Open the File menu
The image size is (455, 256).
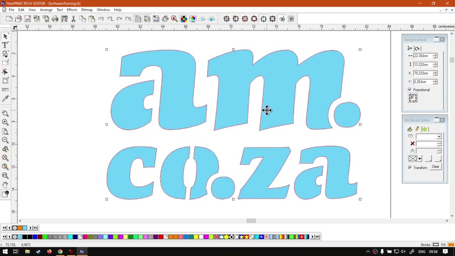11,10
